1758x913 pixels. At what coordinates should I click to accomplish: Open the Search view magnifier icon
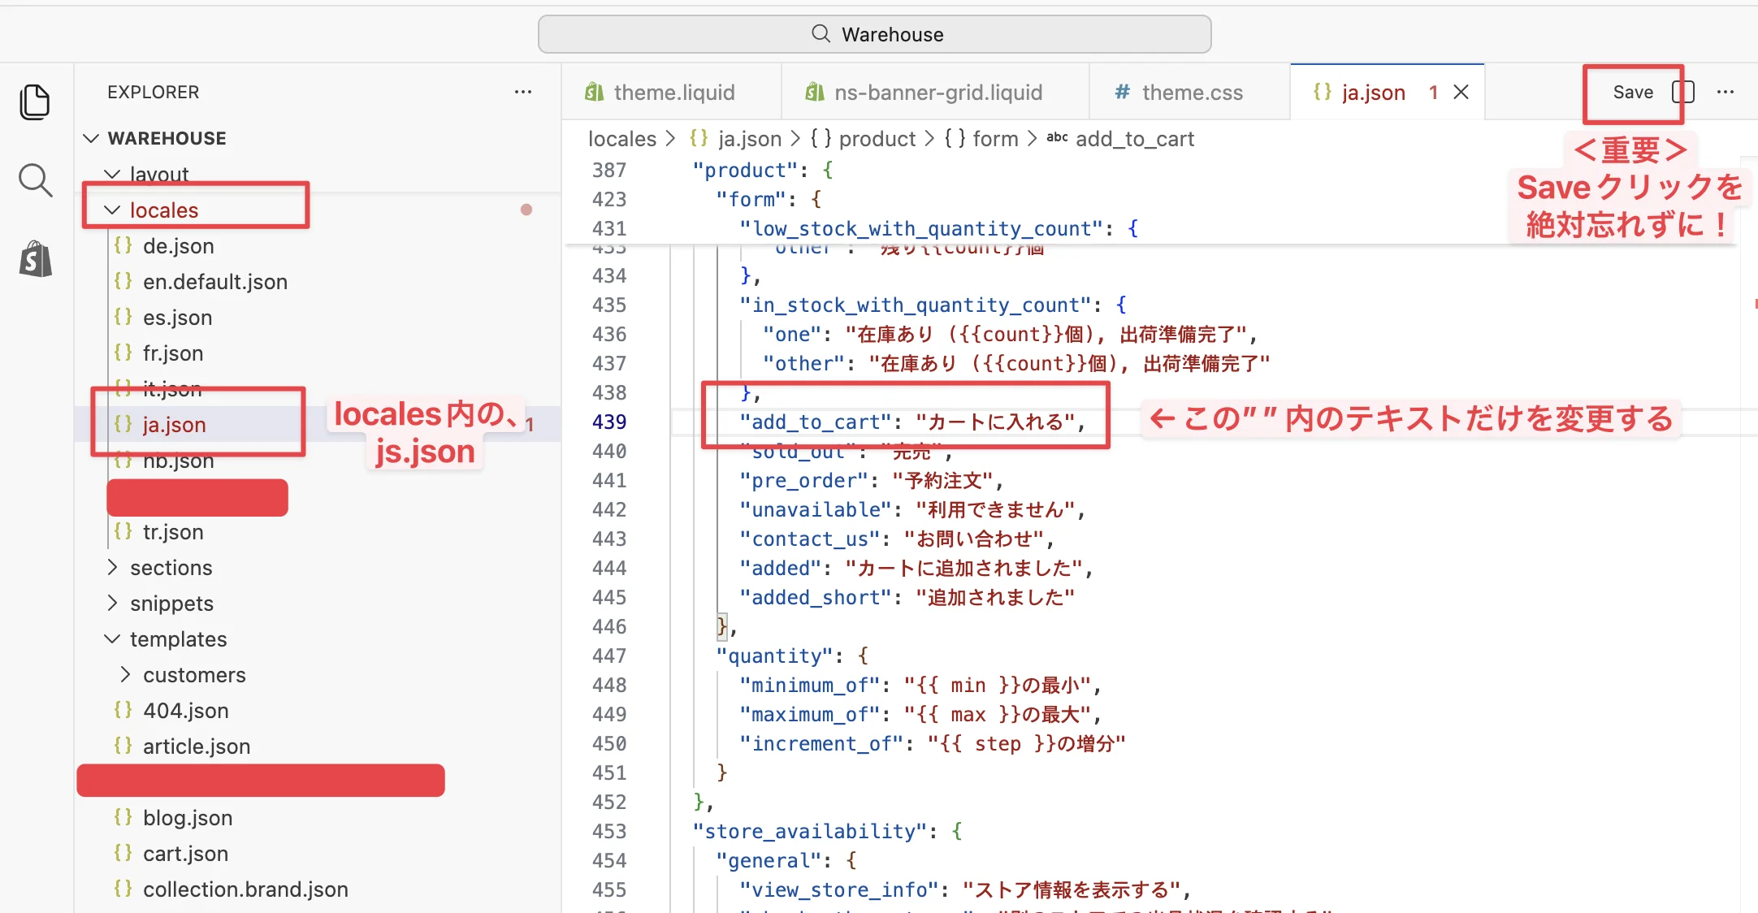click(x=35, y=180)
